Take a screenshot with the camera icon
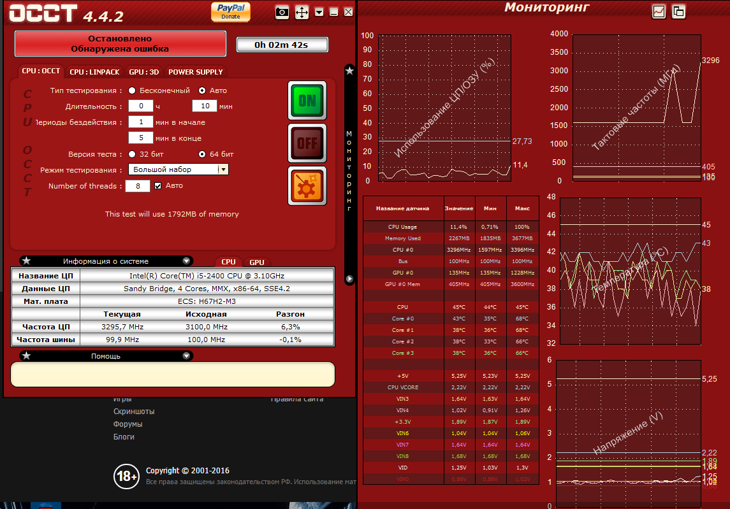730x509 pixels. click(282, 12)
